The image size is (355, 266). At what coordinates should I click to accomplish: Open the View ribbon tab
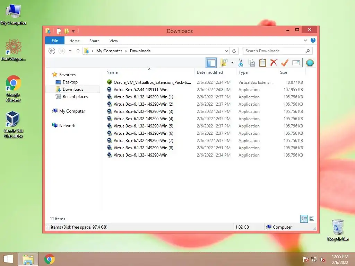[x=114, y=41]
